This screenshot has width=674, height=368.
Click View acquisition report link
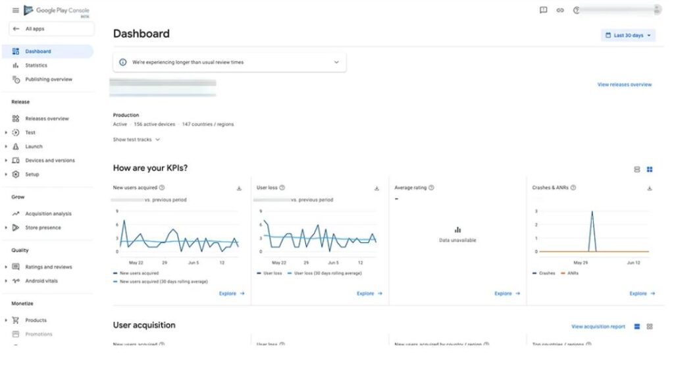click(x=598, y=327)
